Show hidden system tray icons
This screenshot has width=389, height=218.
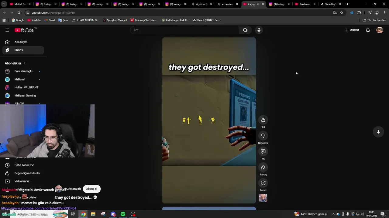pos(333,214)
